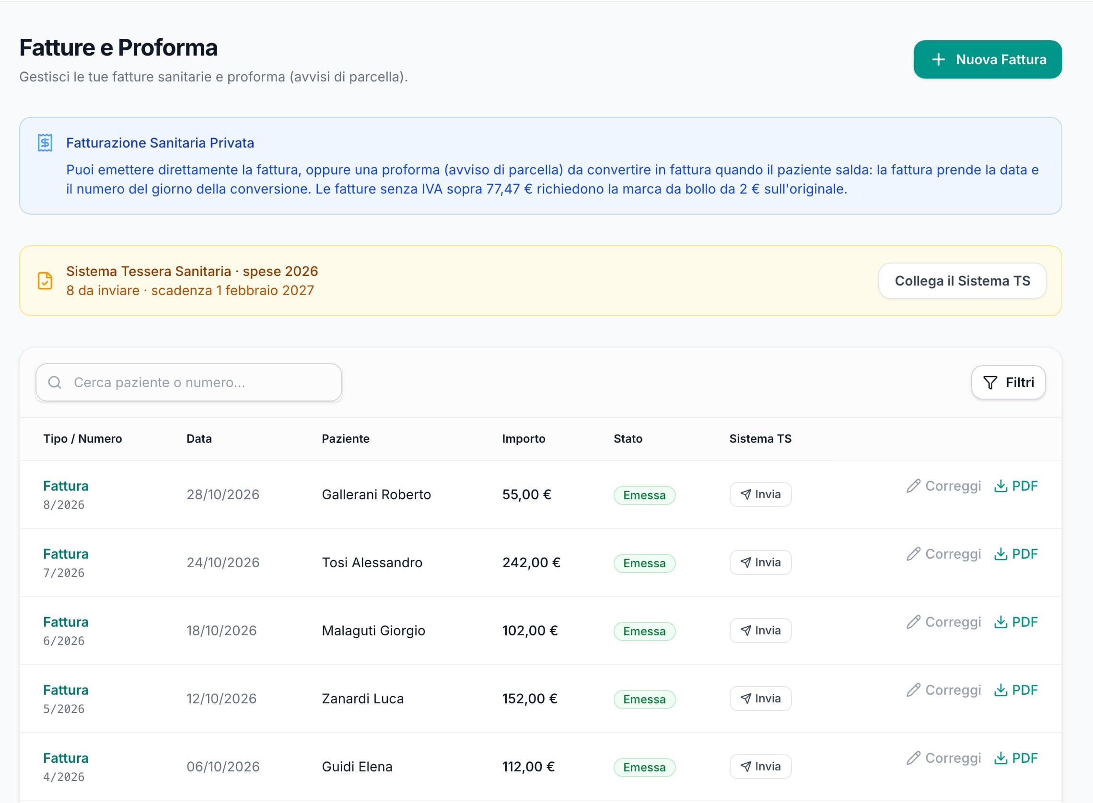Download PDF for Zanardi Luca
Screen dimensions: 1093x803
(1015, 690)
